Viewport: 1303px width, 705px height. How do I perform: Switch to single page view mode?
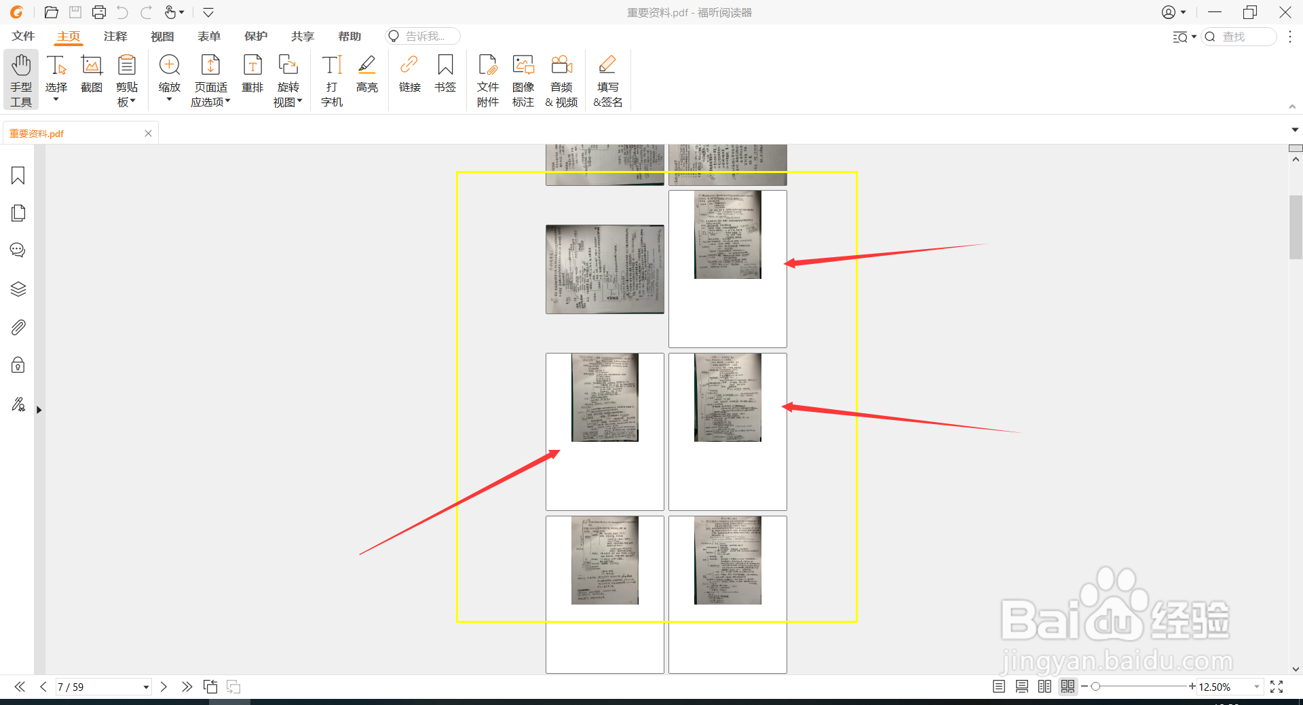999,687
